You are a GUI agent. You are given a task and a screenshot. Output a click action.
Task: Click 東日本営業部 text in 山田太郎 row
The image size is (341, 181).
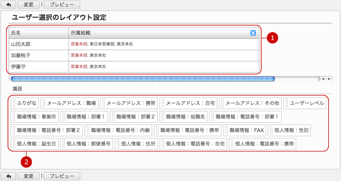(102, 44)
